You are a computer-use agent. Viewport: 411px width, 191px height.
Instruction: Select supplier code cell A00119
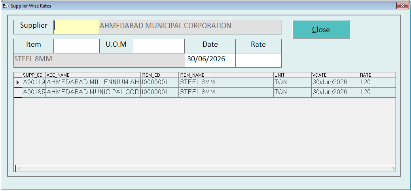click(x=34, y=83)
